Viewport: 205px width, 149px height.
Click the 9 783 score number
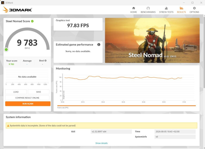[27, 43]
